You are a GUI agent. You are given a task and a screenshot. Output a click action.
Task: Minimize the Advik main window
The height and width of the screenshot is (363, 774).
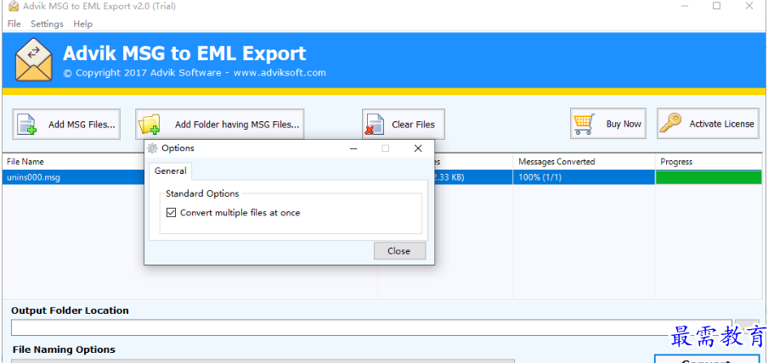(x=685, y=6)
